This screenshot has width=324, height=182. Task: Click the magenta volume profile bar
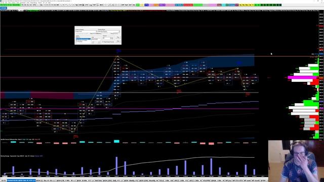(x=303, y=77)
